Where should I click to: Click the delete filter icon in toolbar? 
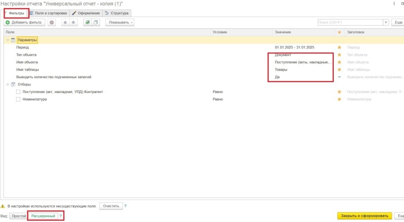(x=52, y=22)
